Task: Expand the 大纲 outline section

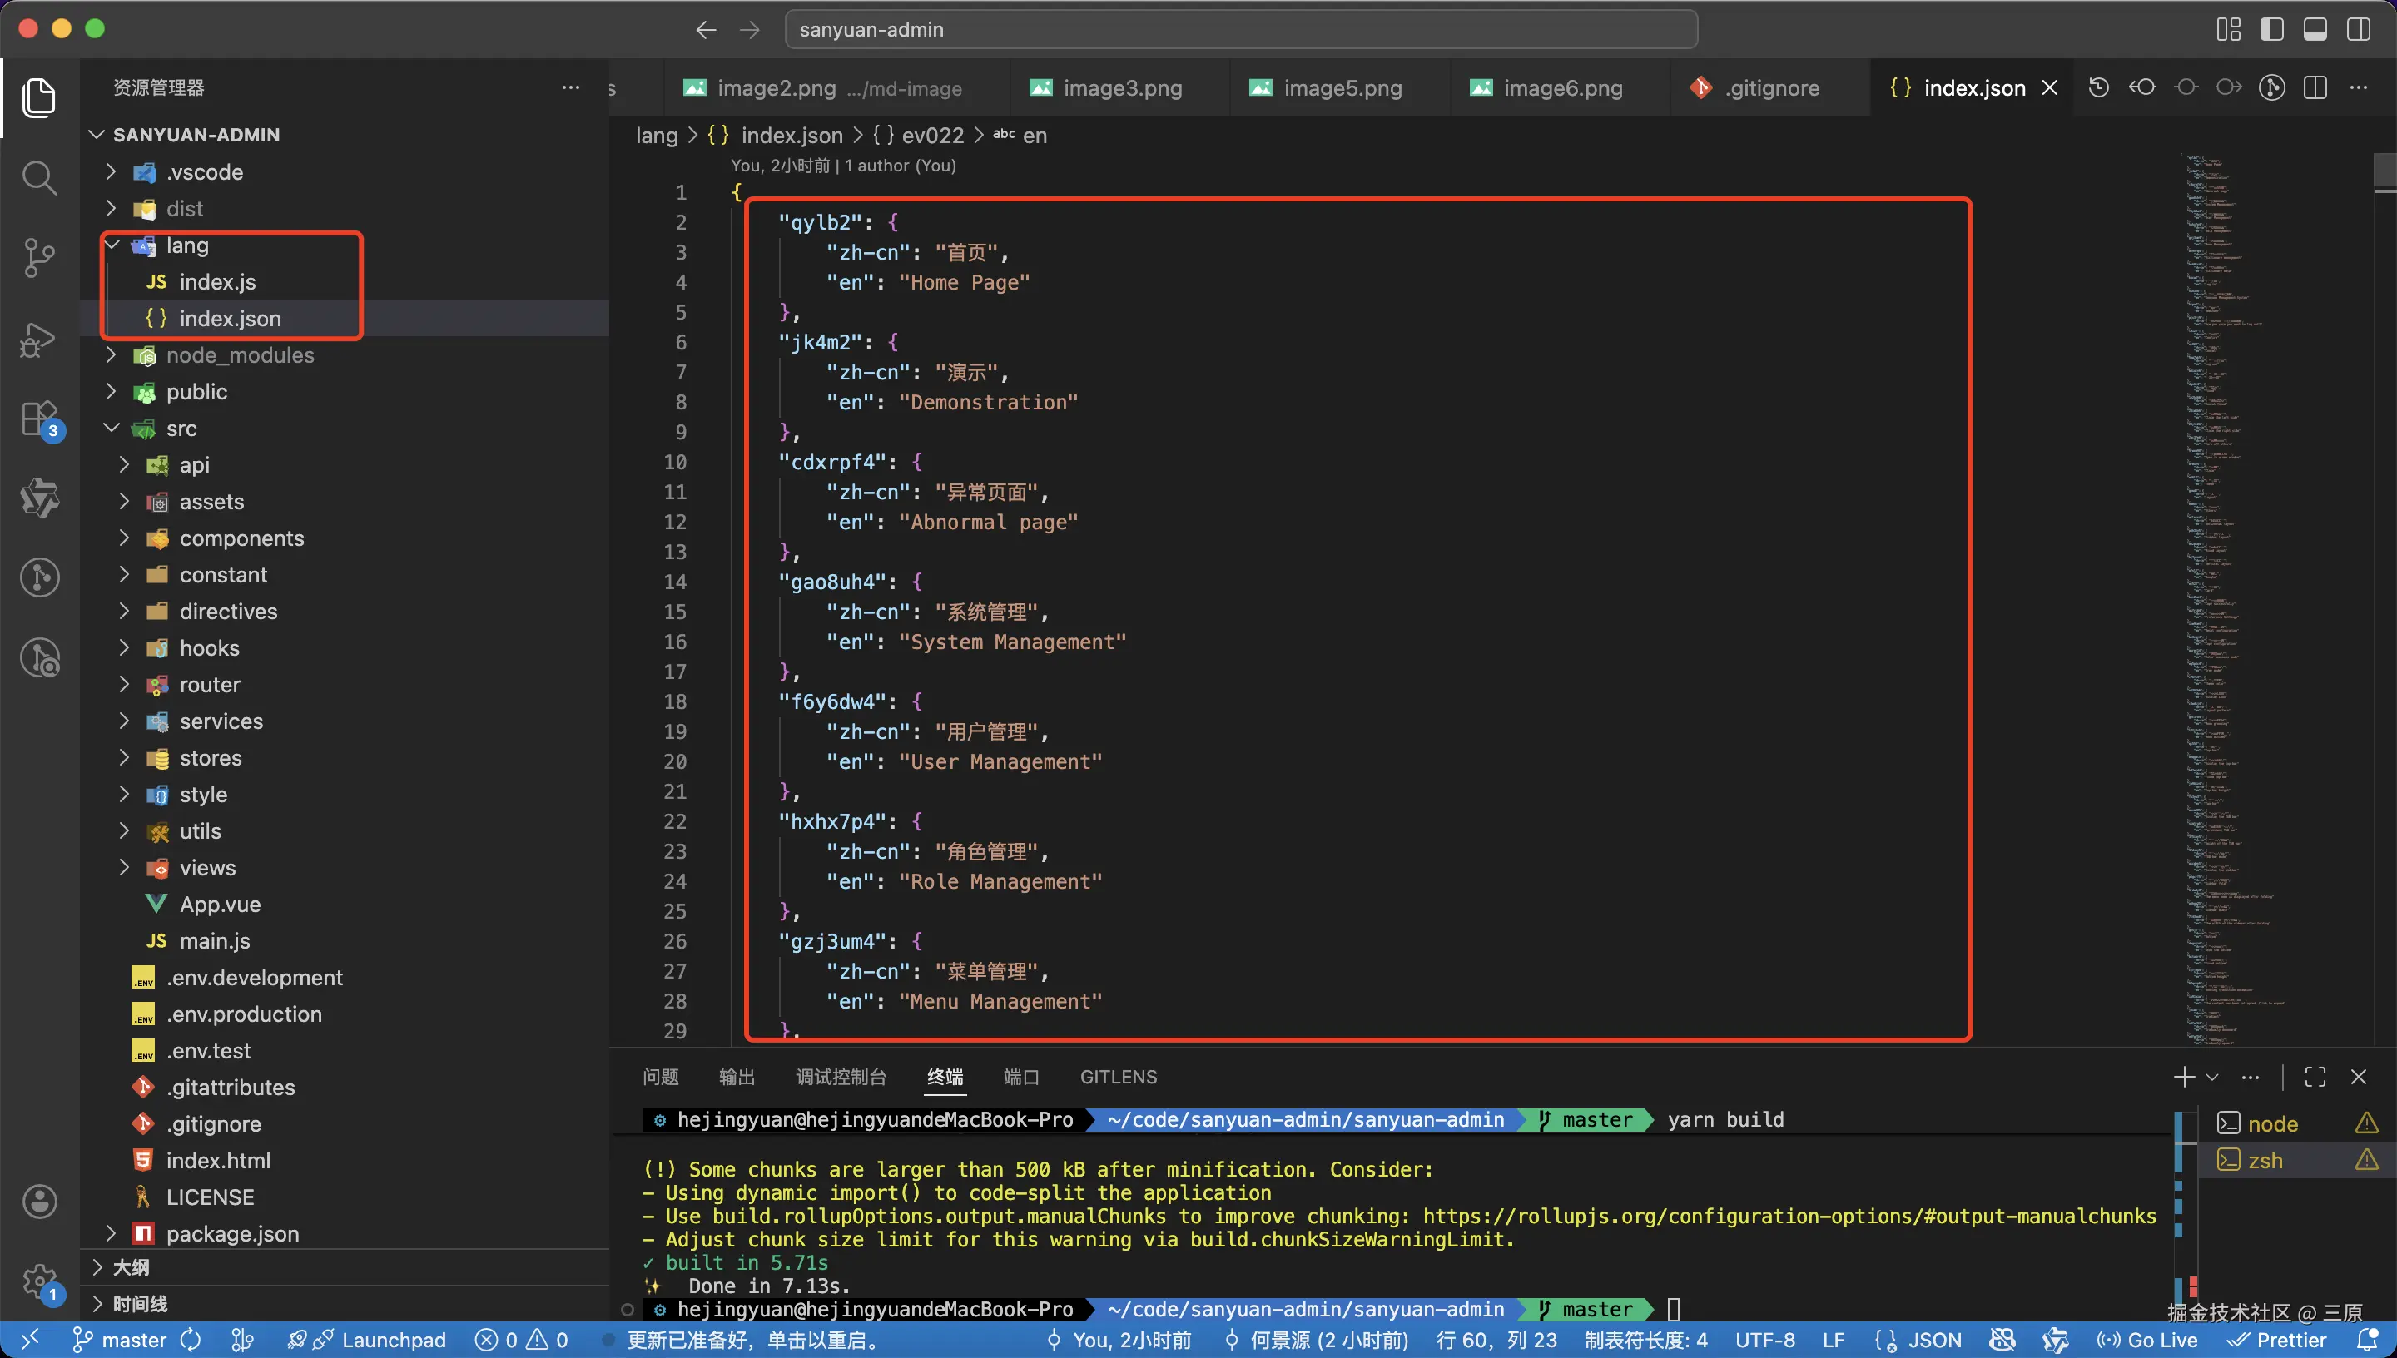Action: 131,1266
